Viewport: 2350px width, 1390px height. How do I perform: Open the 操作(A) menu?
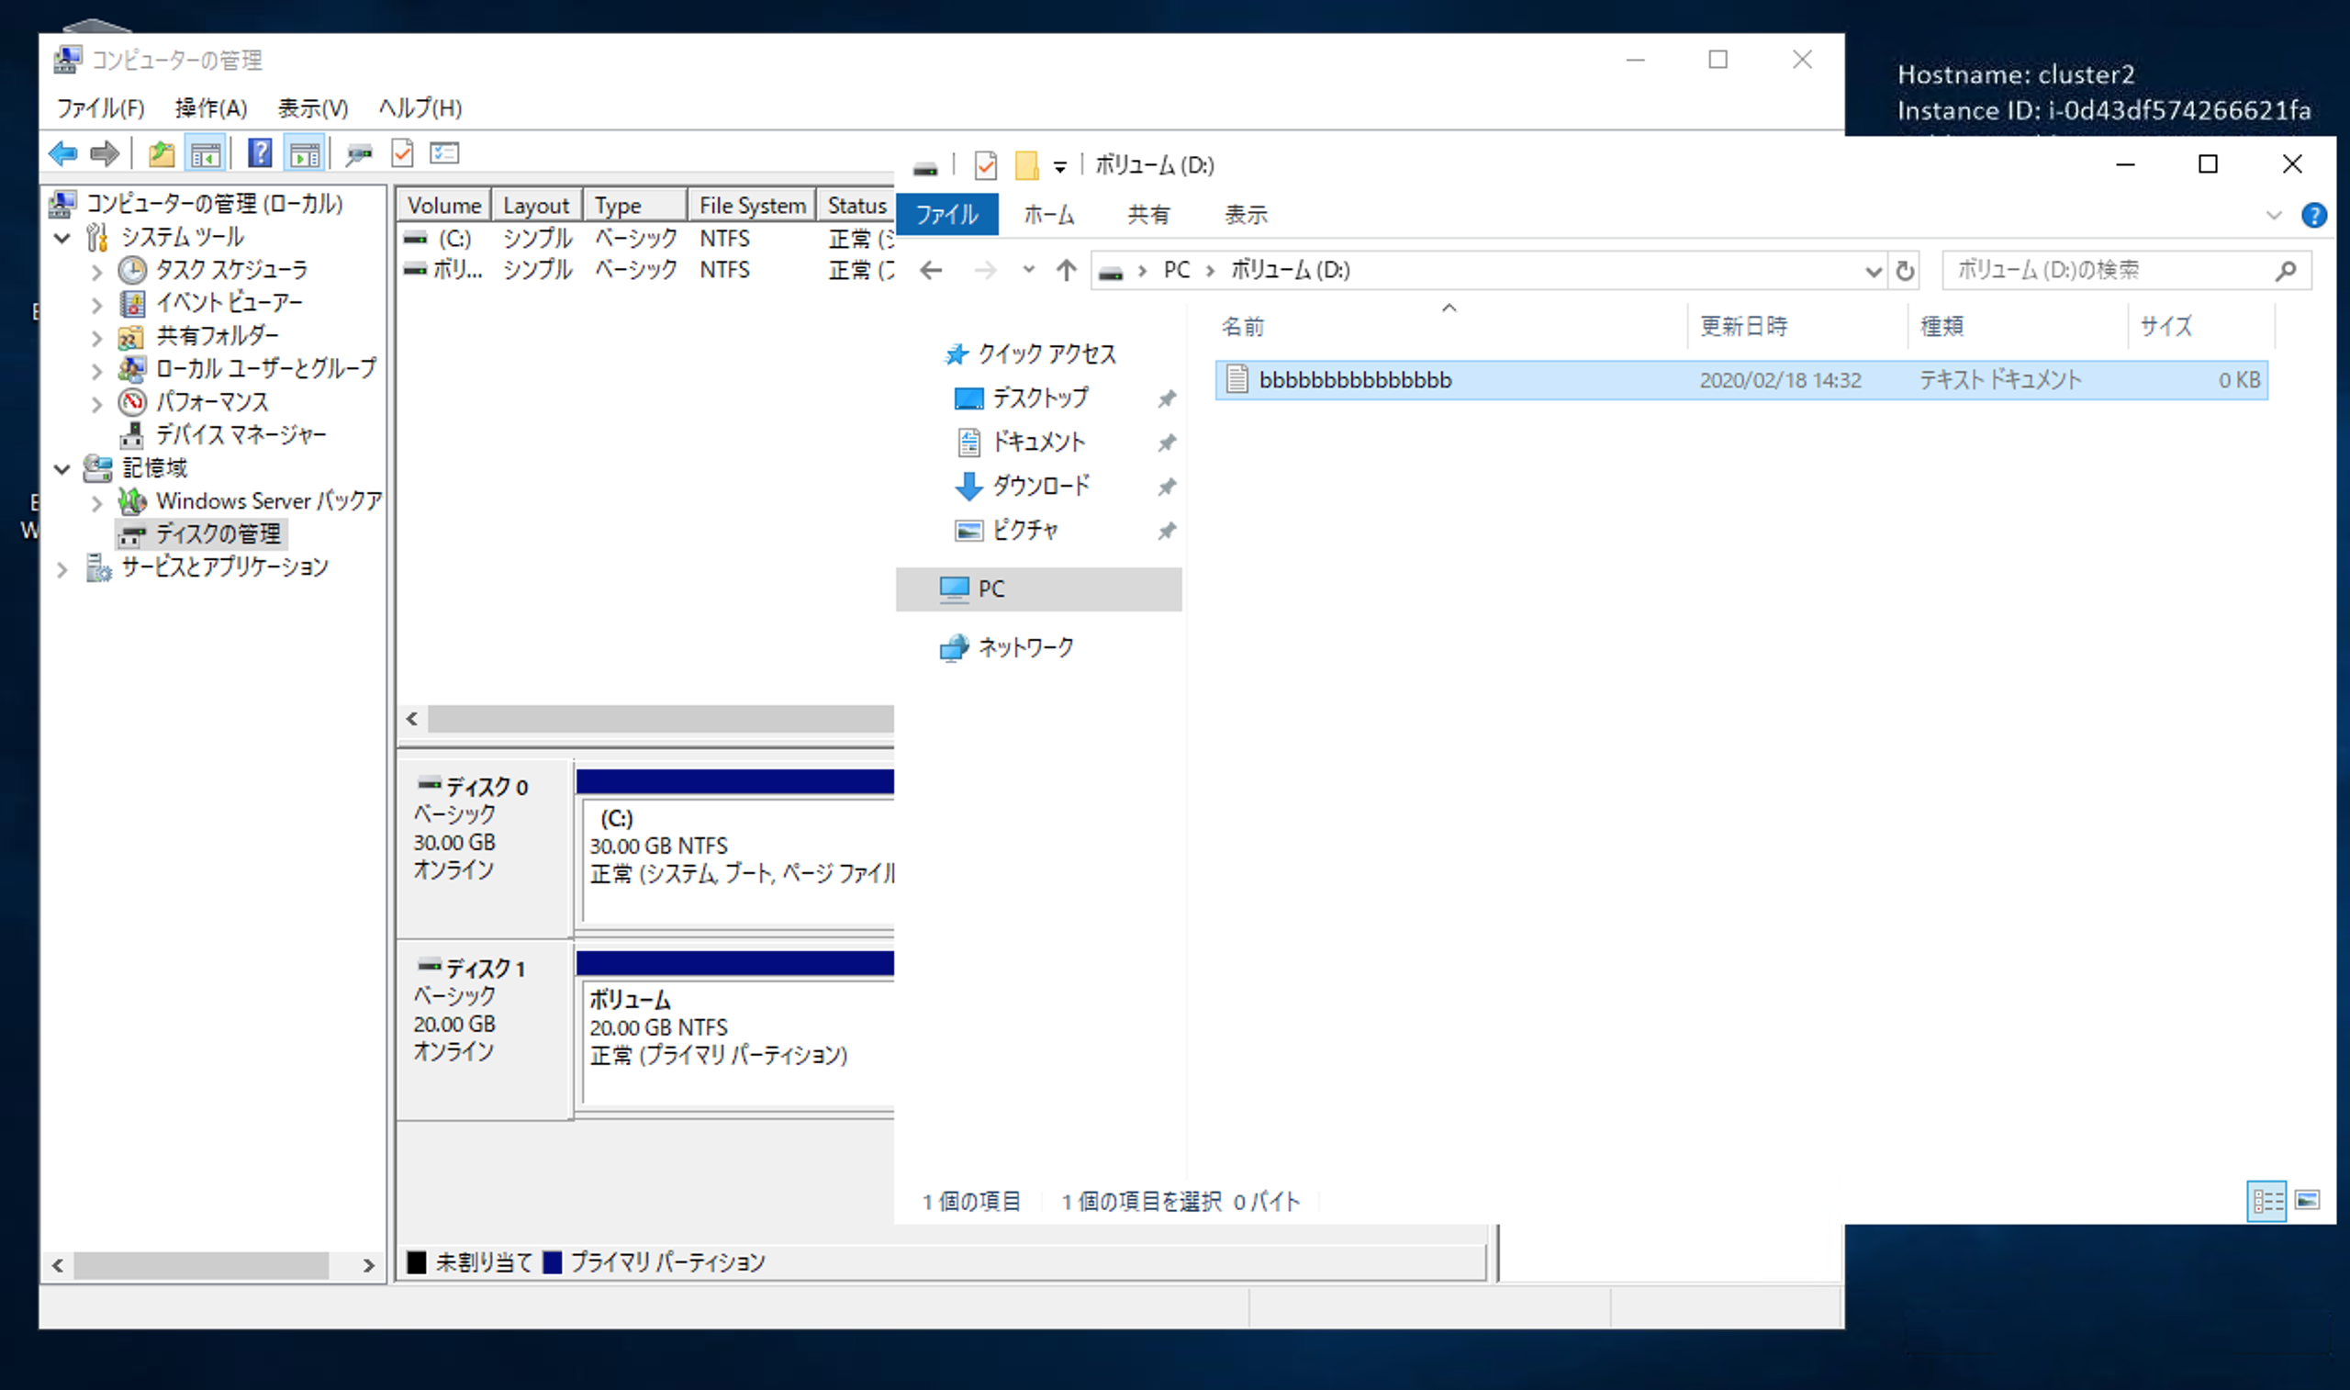coord(210,108)
